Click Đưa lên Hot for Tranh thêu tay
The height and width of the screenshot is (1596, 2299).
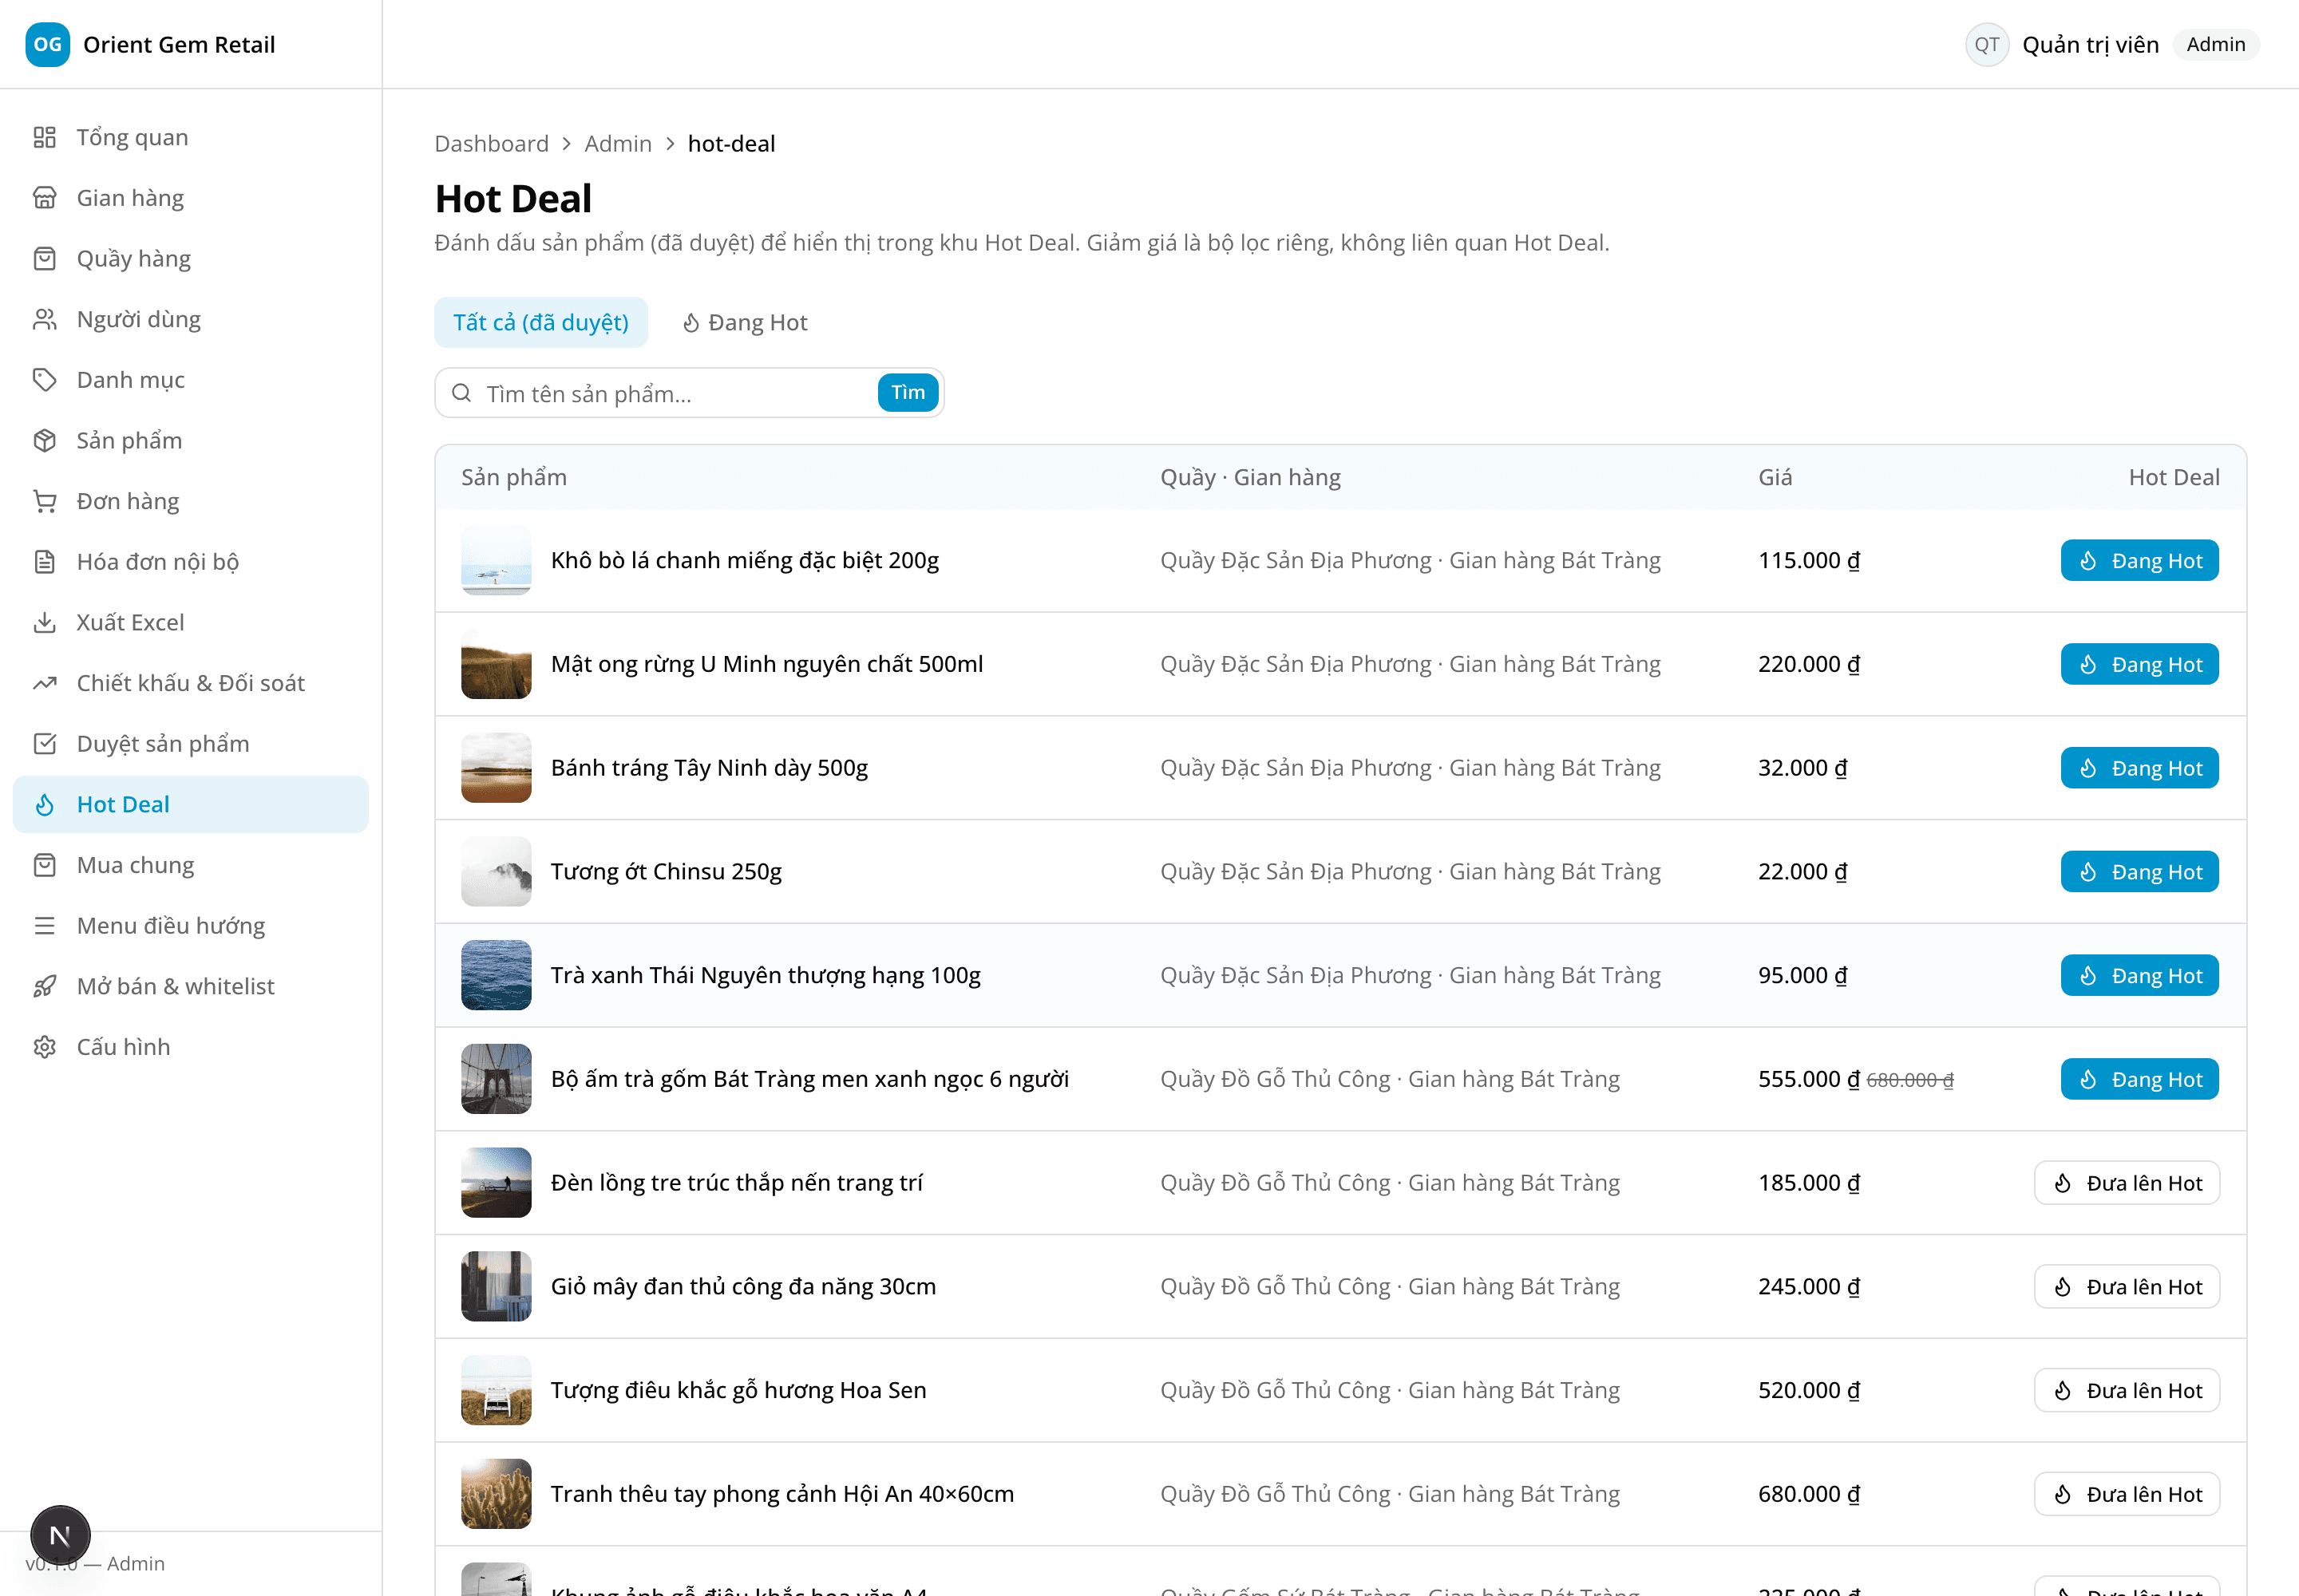pyautogui.click(x=2126, y=1494)
